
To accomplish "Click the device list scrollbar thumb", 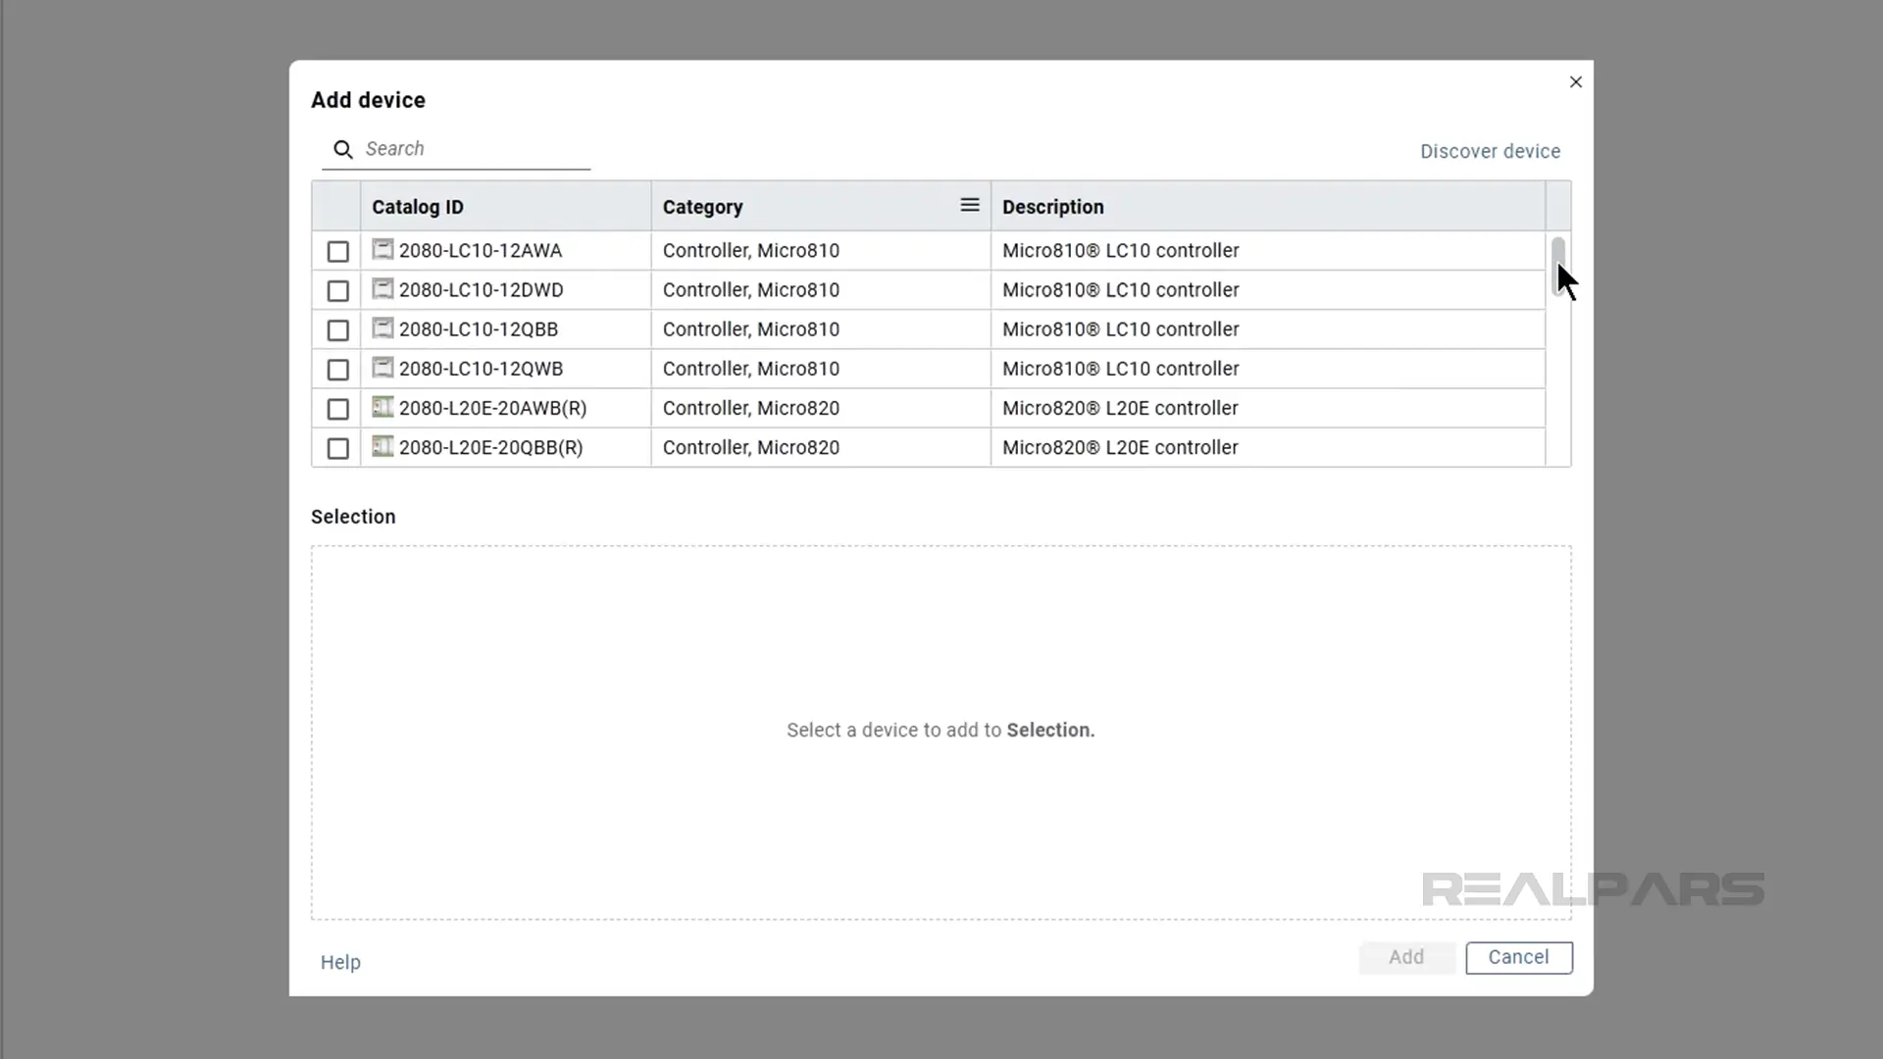I will [x=1557, y=266].
